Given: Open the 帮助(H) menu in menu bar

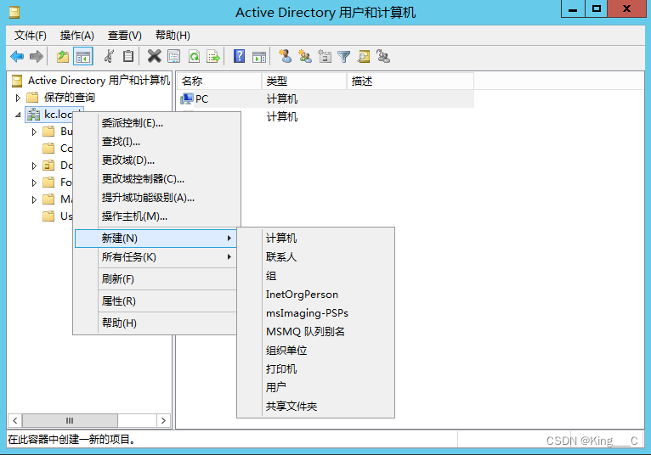Looking at the screenshot, I should [x=173, y=36].
